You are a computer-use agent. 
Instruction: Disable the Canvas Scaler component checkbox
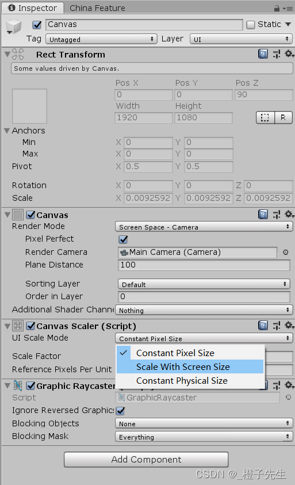tap(30, 326)
